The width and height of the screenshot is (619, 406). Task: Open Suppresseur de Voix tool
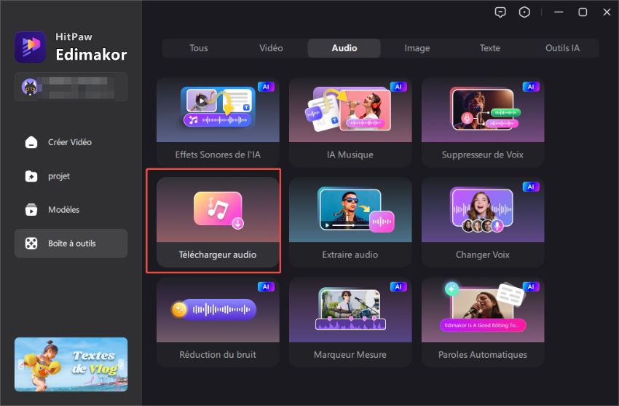coord(482,122)
